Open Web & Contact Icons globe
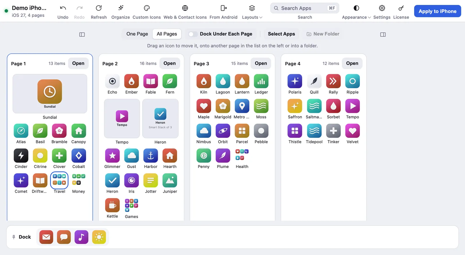The height and width of the screenshot is (255, 465). (185, 8)
